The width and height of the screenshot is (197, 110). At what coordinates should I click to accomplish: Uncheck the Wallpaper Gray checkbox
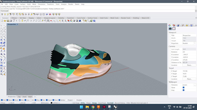pos(184,90)
